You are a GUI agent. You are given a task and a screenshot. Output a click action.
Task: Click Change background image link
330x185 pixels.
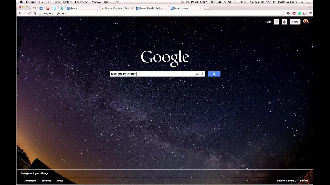coord(35,173)
